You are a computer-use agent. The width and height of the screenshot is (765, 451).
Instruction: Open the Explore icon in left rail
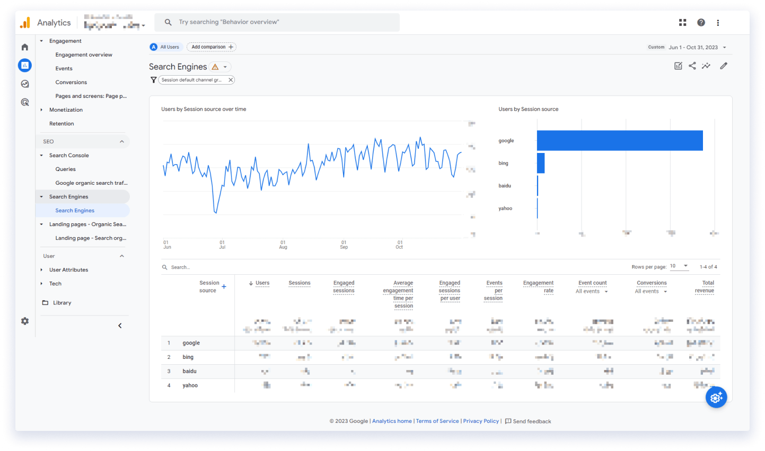(25, 84)
